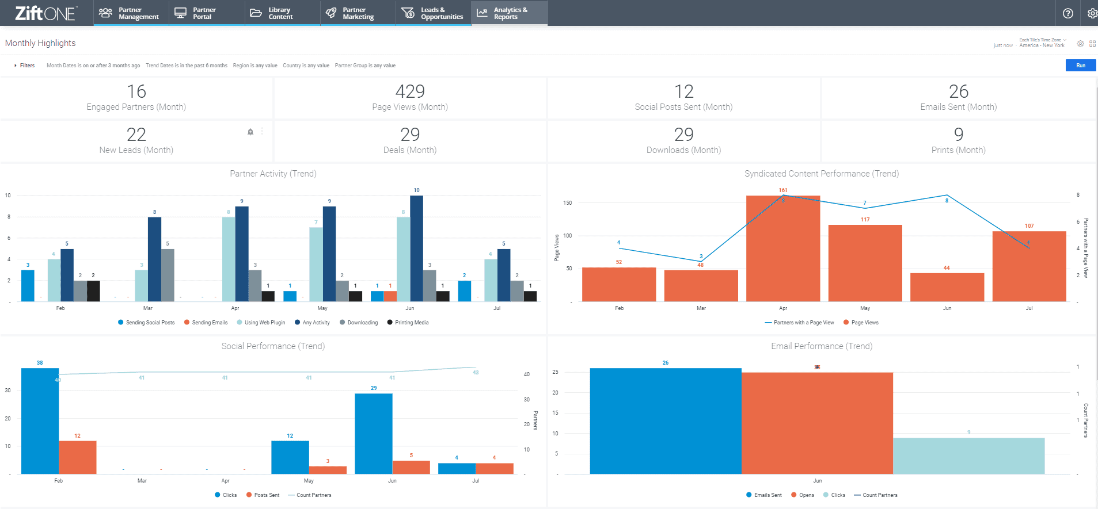Open the help question mark icon
The height and width of the screenshot is (509, 1098).
[x=1067, y=13]
